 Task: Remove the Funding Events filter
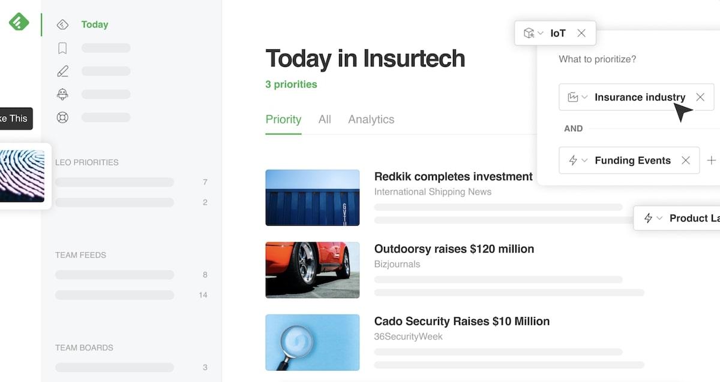(685, 160)
